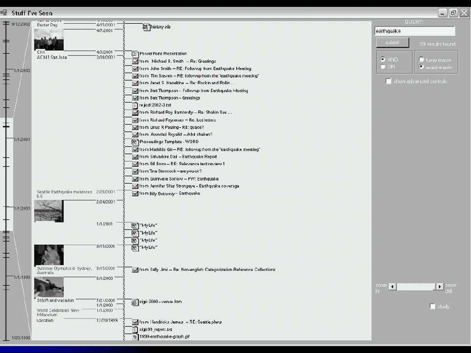Select mail icon from Janet S. Hazeltine
Image resolution: width=471 pixels, height=353 pixels.
coord(135,83)
